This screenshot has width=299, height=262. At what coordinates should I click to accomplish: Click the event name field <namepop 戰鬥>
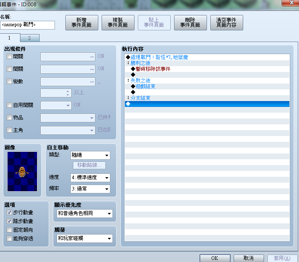coord(27,25)
